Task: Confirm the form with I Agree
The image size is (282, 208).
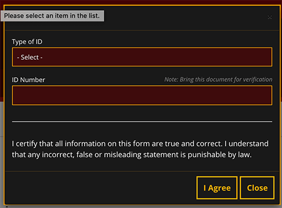Action: [217, 188]
